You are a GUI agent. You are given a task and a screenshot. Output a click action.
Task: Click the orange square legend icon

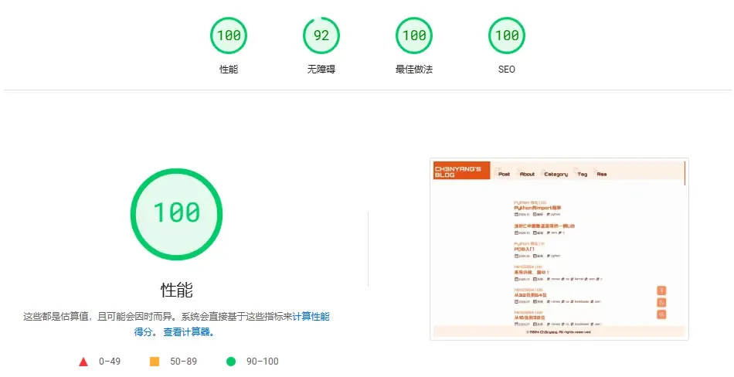(x=155, y=362)
